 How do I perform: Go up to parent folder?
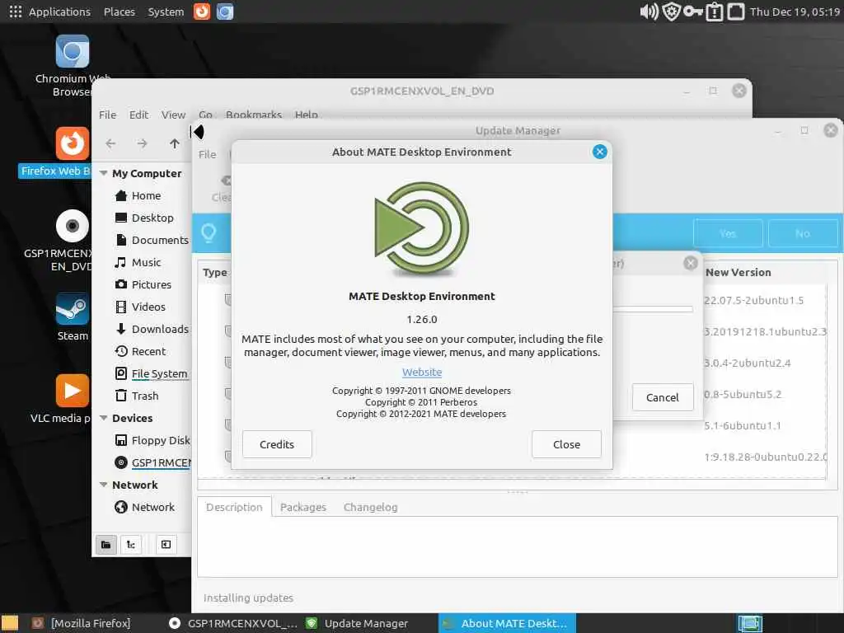[x=175, y=143]
